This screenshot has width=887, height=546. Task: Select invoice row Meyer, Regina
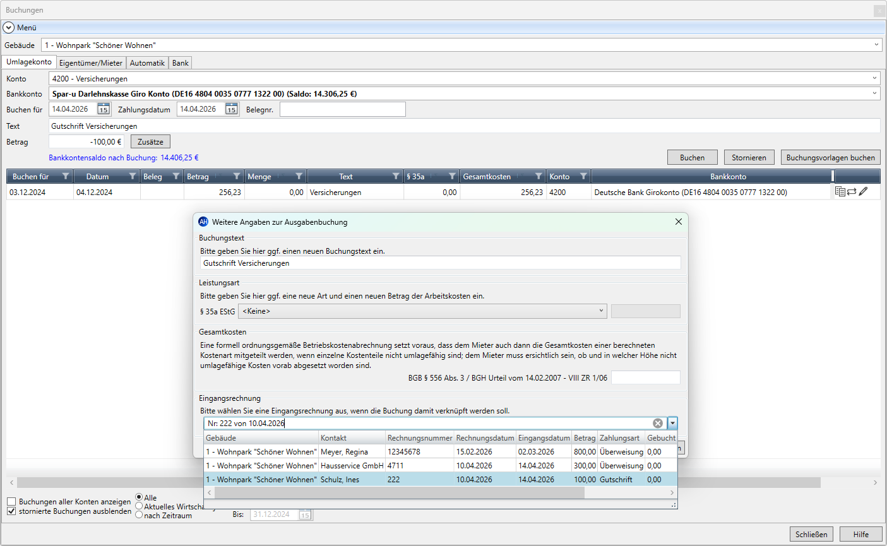click(x=440, y=452)
